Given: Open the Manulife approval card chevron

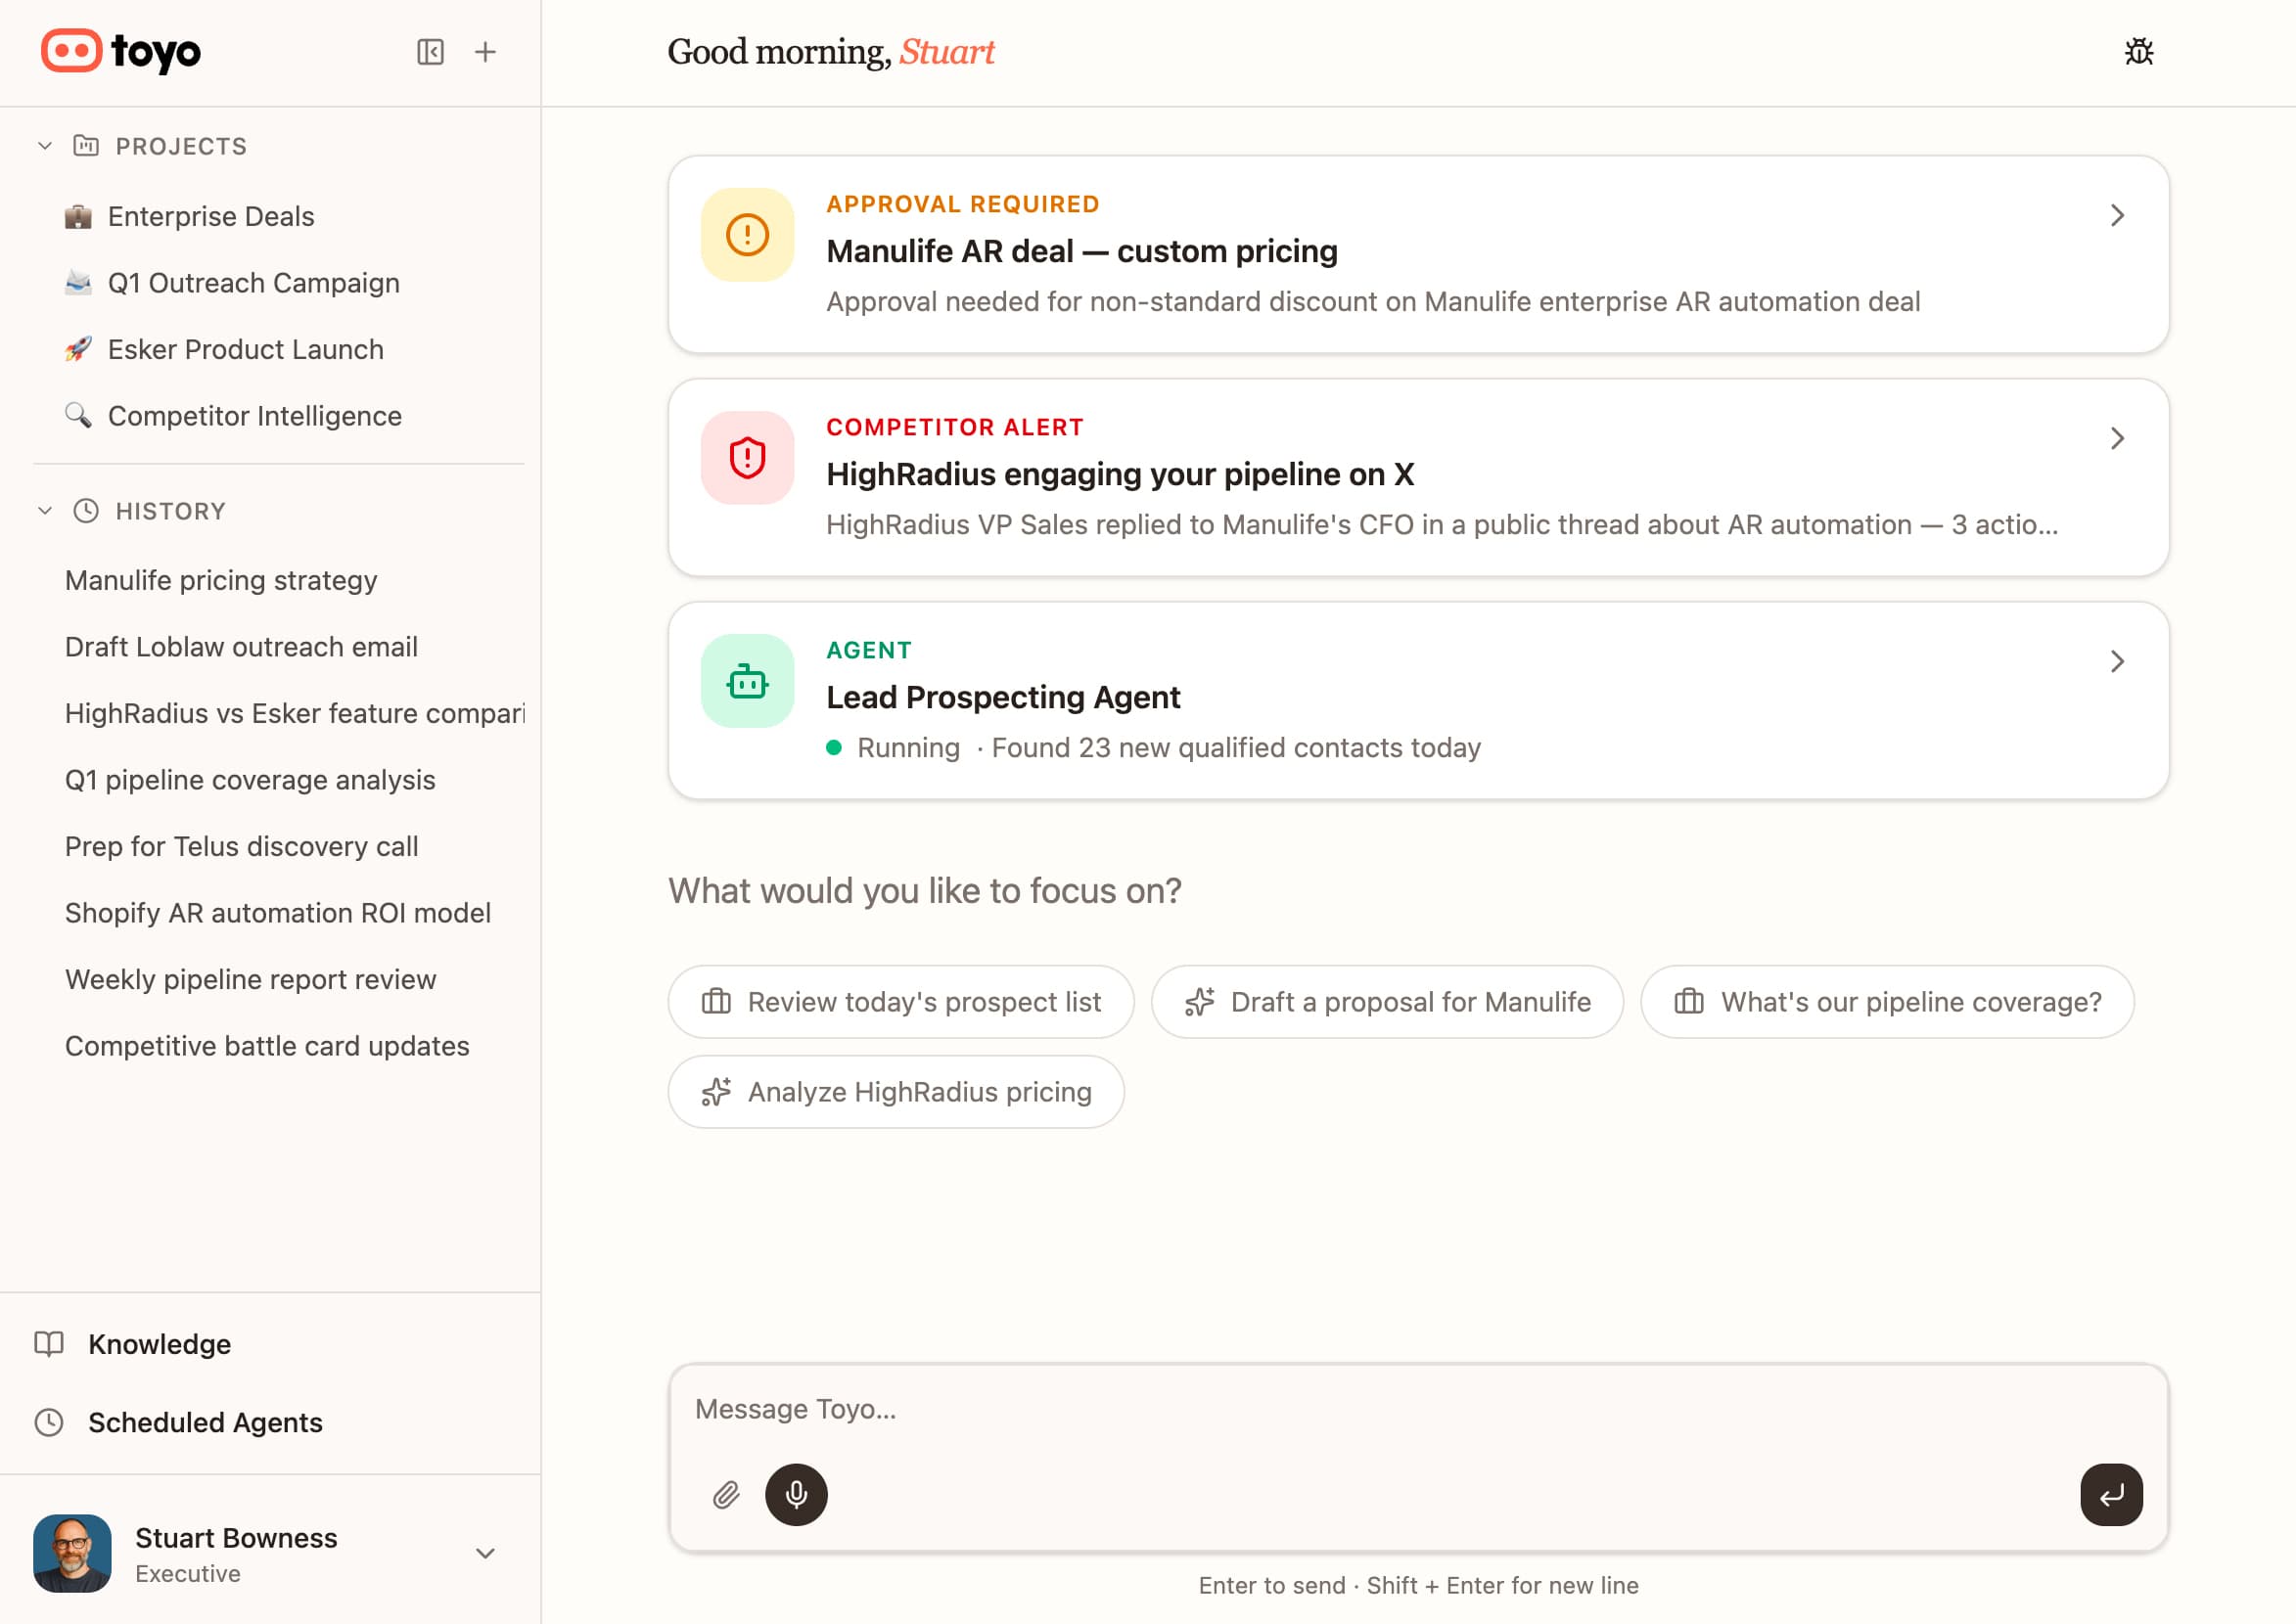Looking at the screenshot, I should click(2117, 216).
